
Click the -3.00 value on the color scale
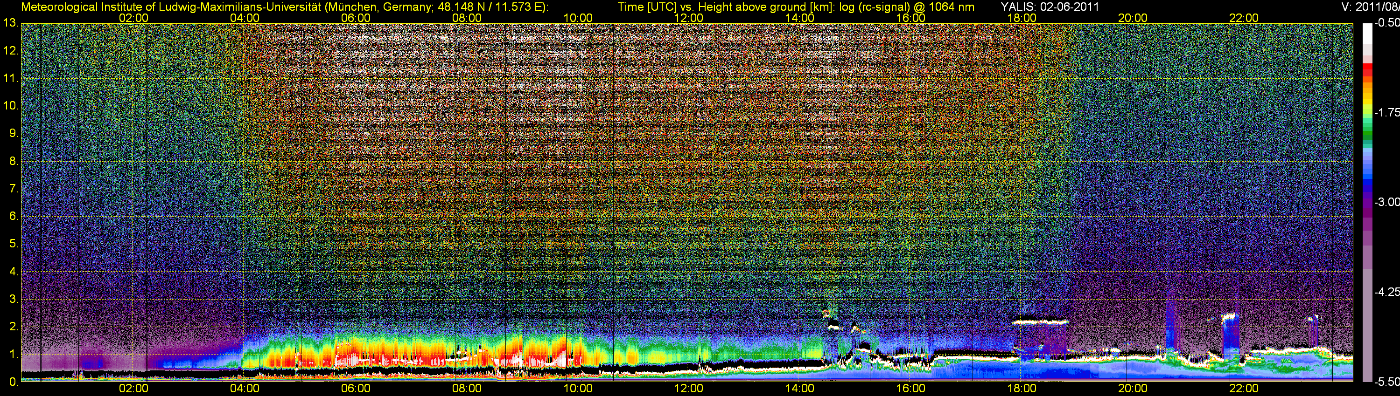click(x=1386, y=202)
